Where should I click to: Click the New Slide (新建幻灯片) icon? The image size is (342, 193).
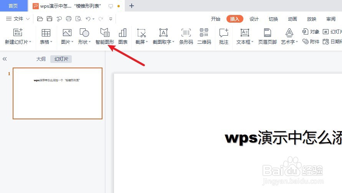[x=18, y=32]
